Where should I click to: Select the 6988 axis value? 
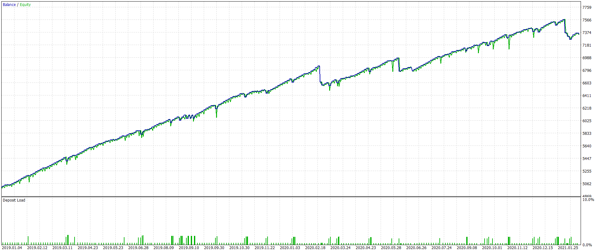click(587, 58)
